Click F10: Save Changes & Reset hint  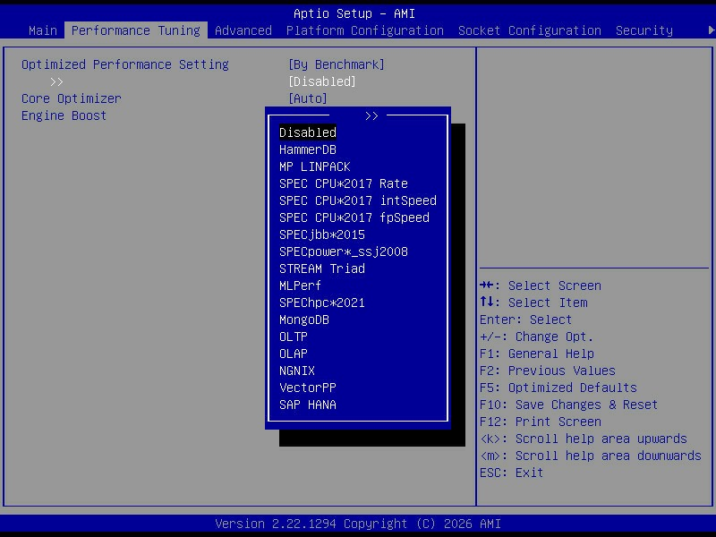pyautogui.click(x=568, y=405)
